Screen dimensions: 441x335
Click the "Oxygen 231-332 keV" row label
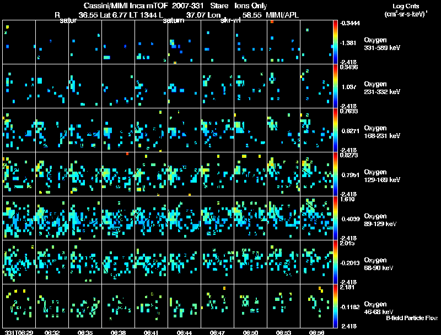382,88
